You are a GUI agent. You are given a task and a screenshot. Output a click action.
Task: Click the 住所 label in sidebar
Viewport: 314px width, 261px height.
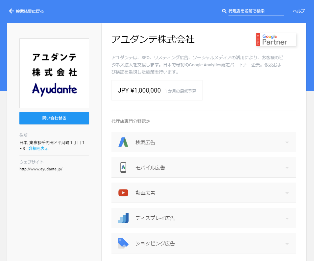tap(23, 135)
